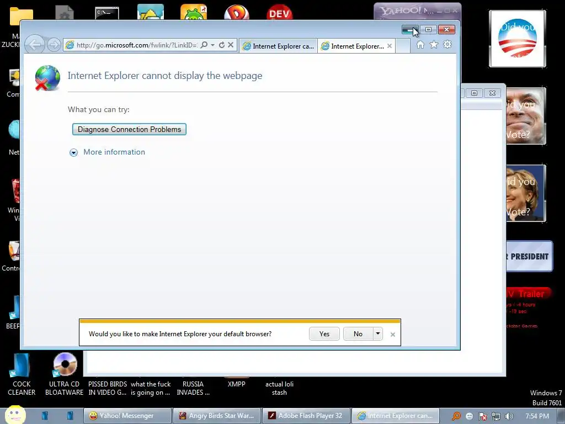Viewport: 565px width, 424px height.
Task: Go forward with the IE forward arrow
Action: click(x=54, y=45)
